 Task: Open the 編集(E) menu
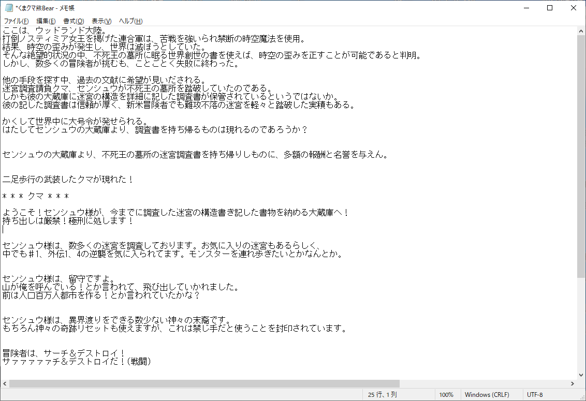pyautogui.click(x=46, y=21)
